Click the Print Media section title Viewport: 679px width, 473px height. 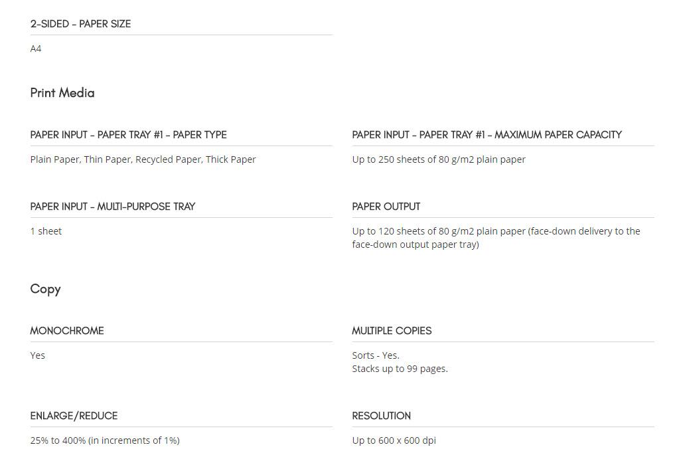[x=62, y=93]
